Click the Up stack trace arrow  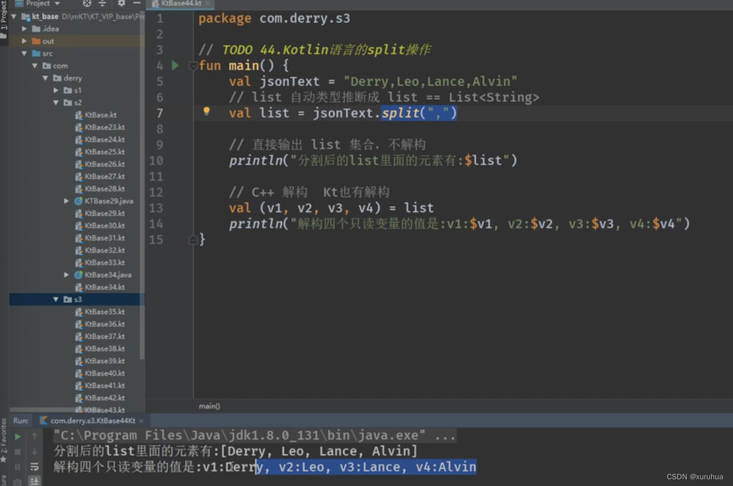[x=35, y=436]
